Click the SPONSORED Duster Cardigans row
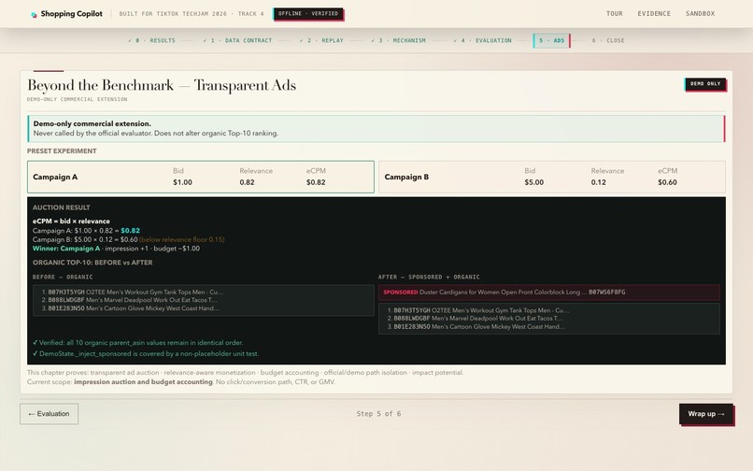753x471 pixels. (549, 292)
